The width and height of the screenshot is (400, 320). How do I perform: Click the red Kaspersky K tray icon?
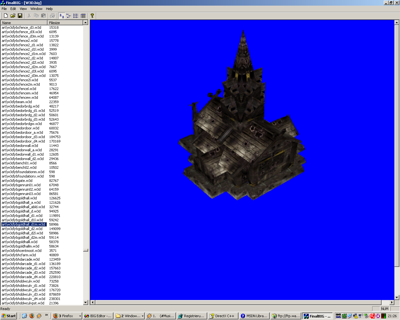[372, 316]
